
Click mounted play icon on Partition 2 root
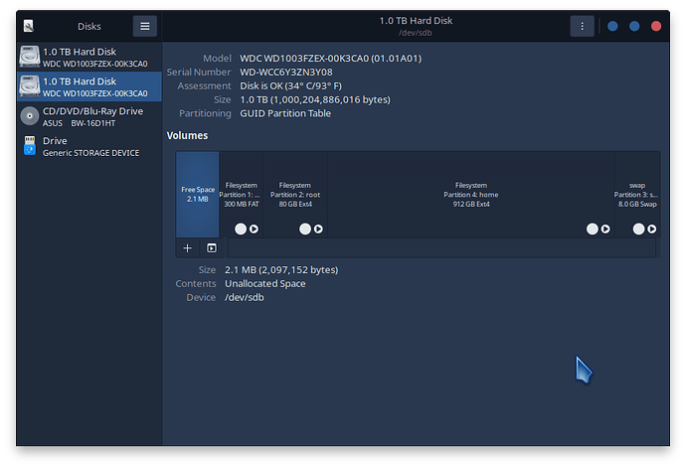tap(318, 229)
